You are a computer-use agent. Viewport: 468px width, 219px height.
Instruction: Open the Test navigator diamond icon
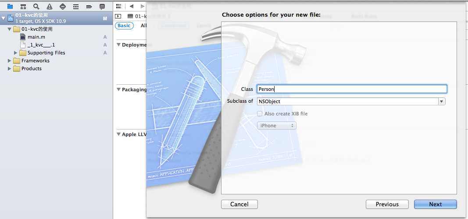pos(63,6)
